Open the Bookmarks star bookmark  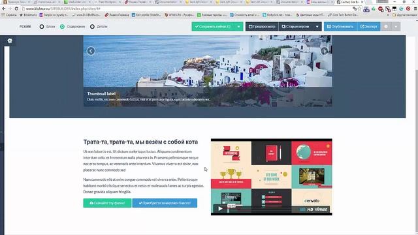click(x=28, y=15)
